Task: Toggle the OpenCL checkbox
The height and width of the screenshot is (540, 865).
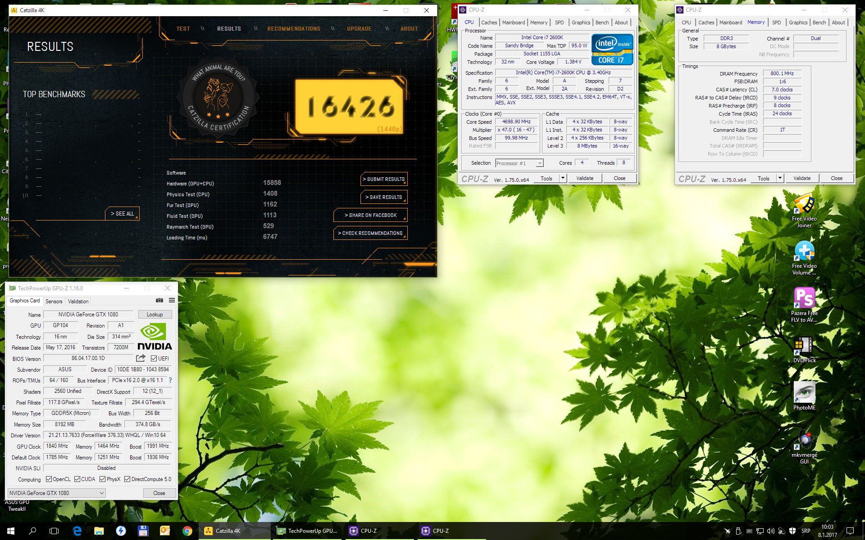Action: coord(49,479)
